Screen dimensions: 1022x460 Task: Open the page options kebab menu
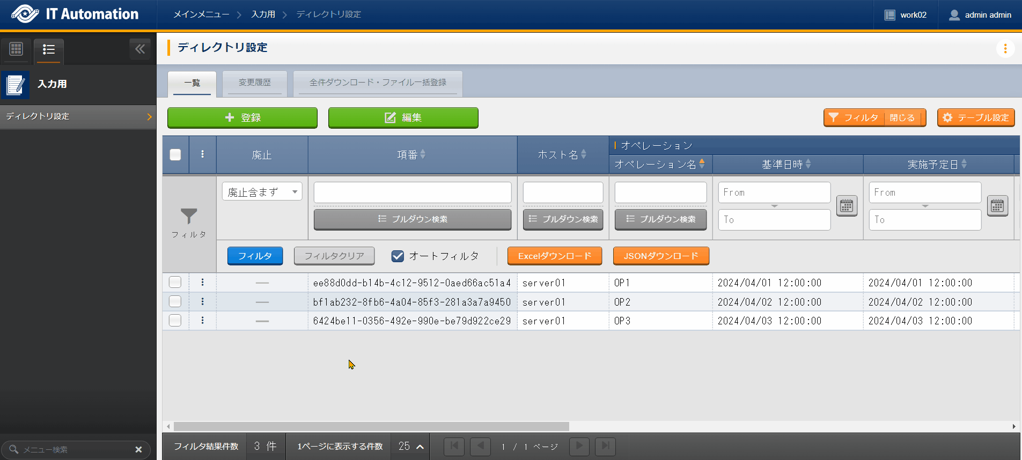(x=1005, y=49)
